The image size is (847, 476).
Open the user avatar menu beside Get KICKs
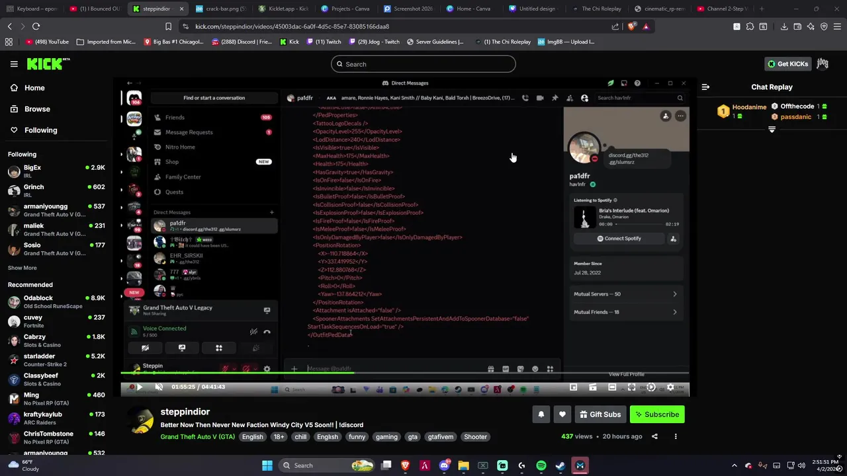click(823, 63)
